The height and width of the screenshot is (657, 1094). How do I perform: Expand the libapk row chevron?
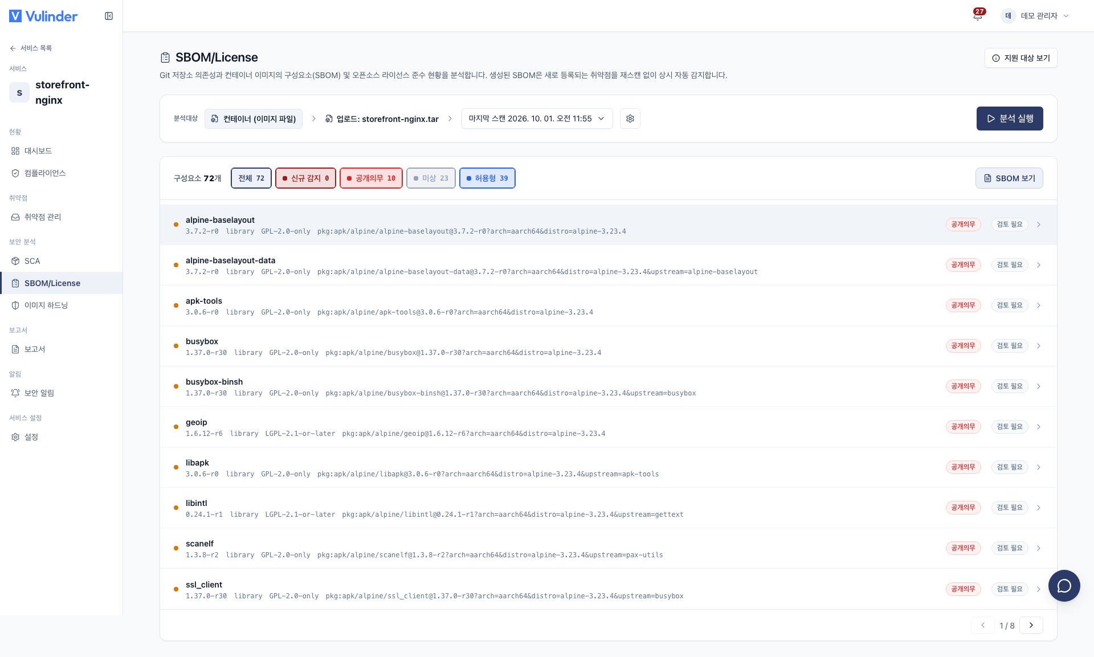[1039, 467]
